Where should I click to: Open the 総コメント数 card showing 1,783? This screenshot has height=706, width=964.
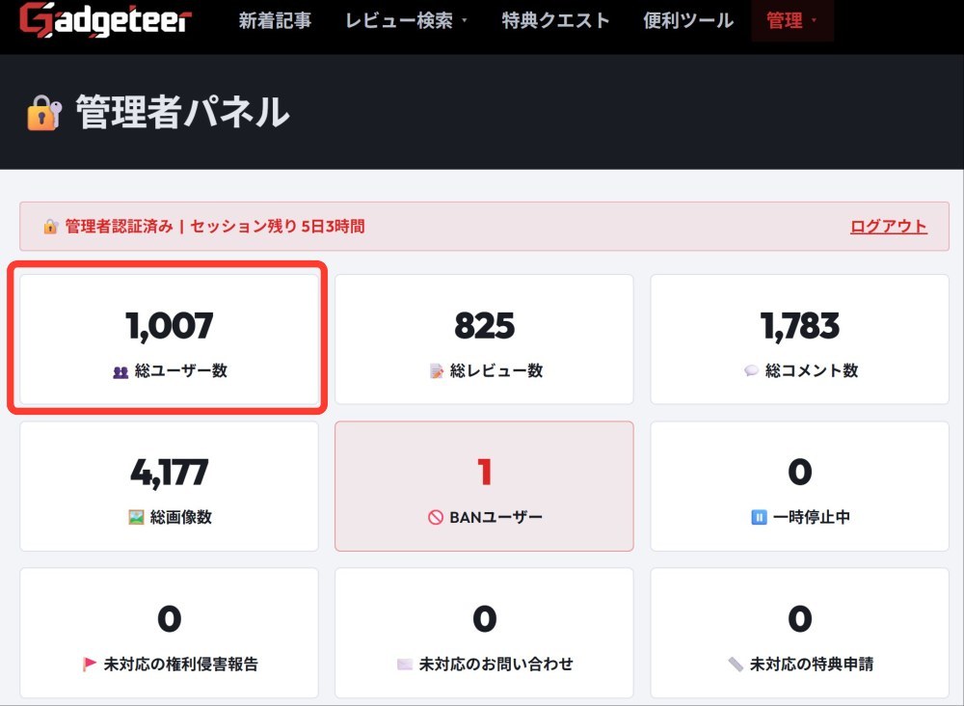pos(799,339)
